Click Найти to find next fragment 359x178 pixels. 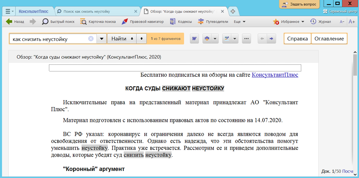click(x=122, y=39)
